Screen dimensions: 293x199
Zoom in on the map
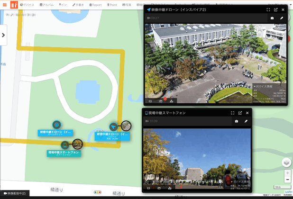tap(287, 173)
